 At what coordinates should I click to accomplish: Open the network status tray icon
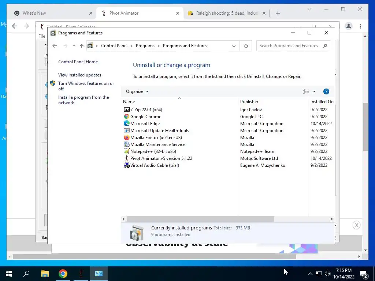(x=319, y=274)
